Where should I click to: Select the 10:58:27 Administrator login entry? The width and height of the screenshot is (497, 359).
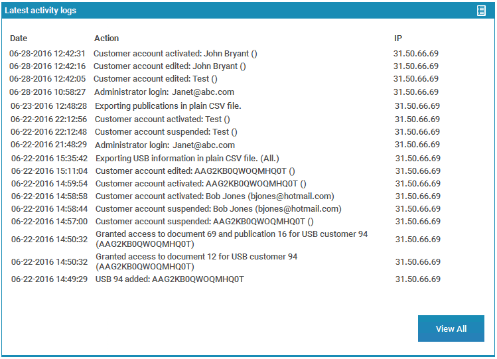[164, 92]
